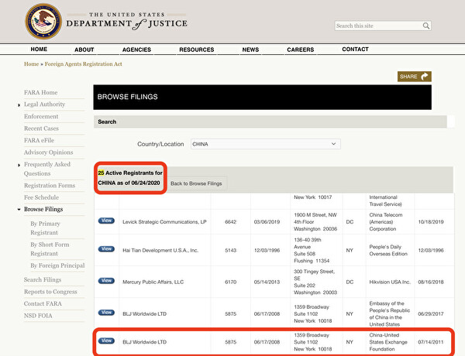The width and height of the screenshot is (465, 356).
Task: Open FARA Home in sidebar
Action: click(41, 92)
